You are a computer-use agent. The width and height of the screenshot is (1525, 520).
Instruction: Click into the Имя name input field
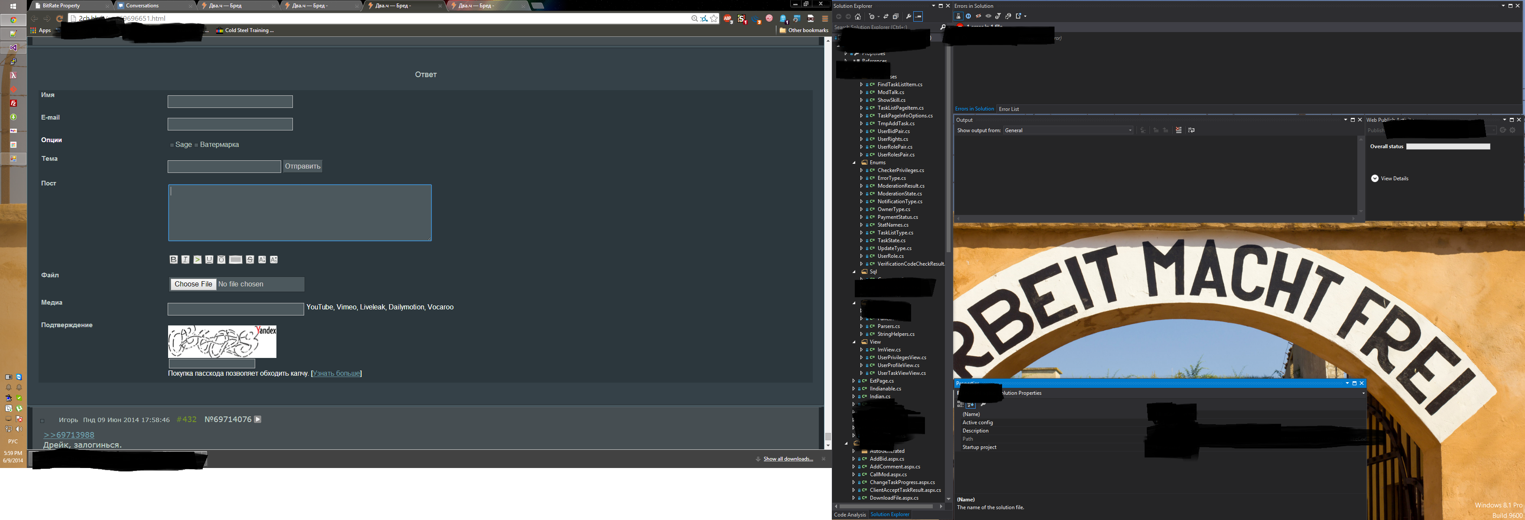pyautogui.click(x=230, y=102)
